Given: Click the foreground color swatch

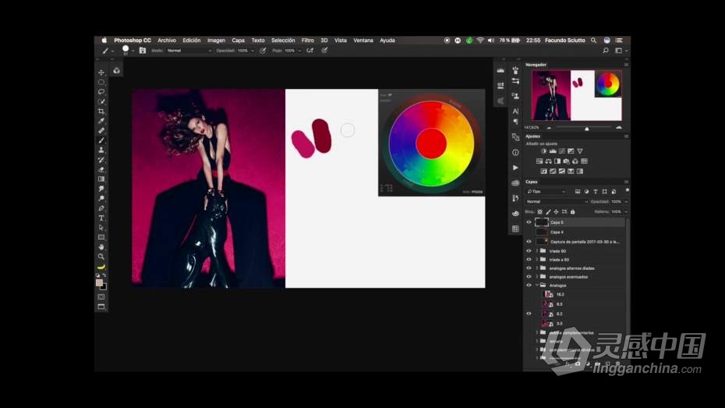Looking at the screenshot, I should coord(99,282).
